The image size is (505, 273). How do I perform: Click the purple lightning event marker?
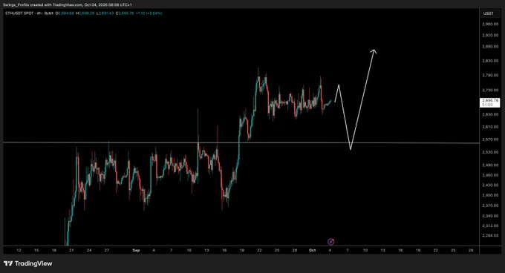[x=330, y=242]
